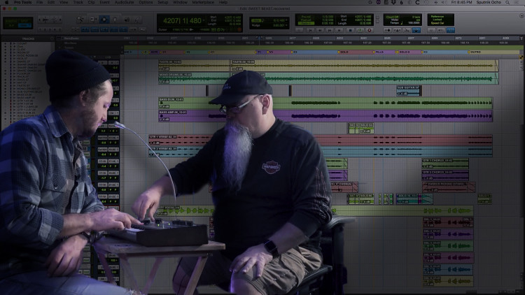Select the SUB GUITAR audio clip
The height and width of the screenshot is (295, 525).
point(409,91)
